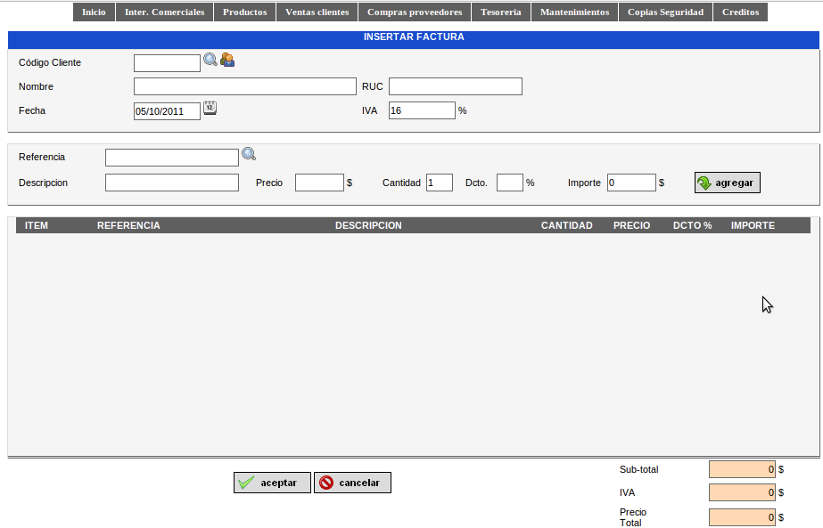Open the Compras proveedores menu

[x=414, y=12]
